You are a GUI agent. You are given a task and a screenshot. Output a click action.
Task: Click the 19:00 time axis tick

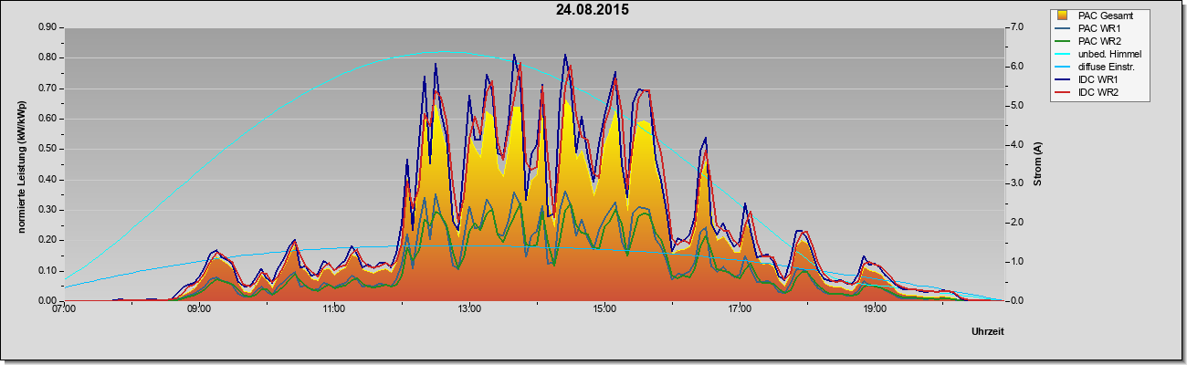pos(875,309)
